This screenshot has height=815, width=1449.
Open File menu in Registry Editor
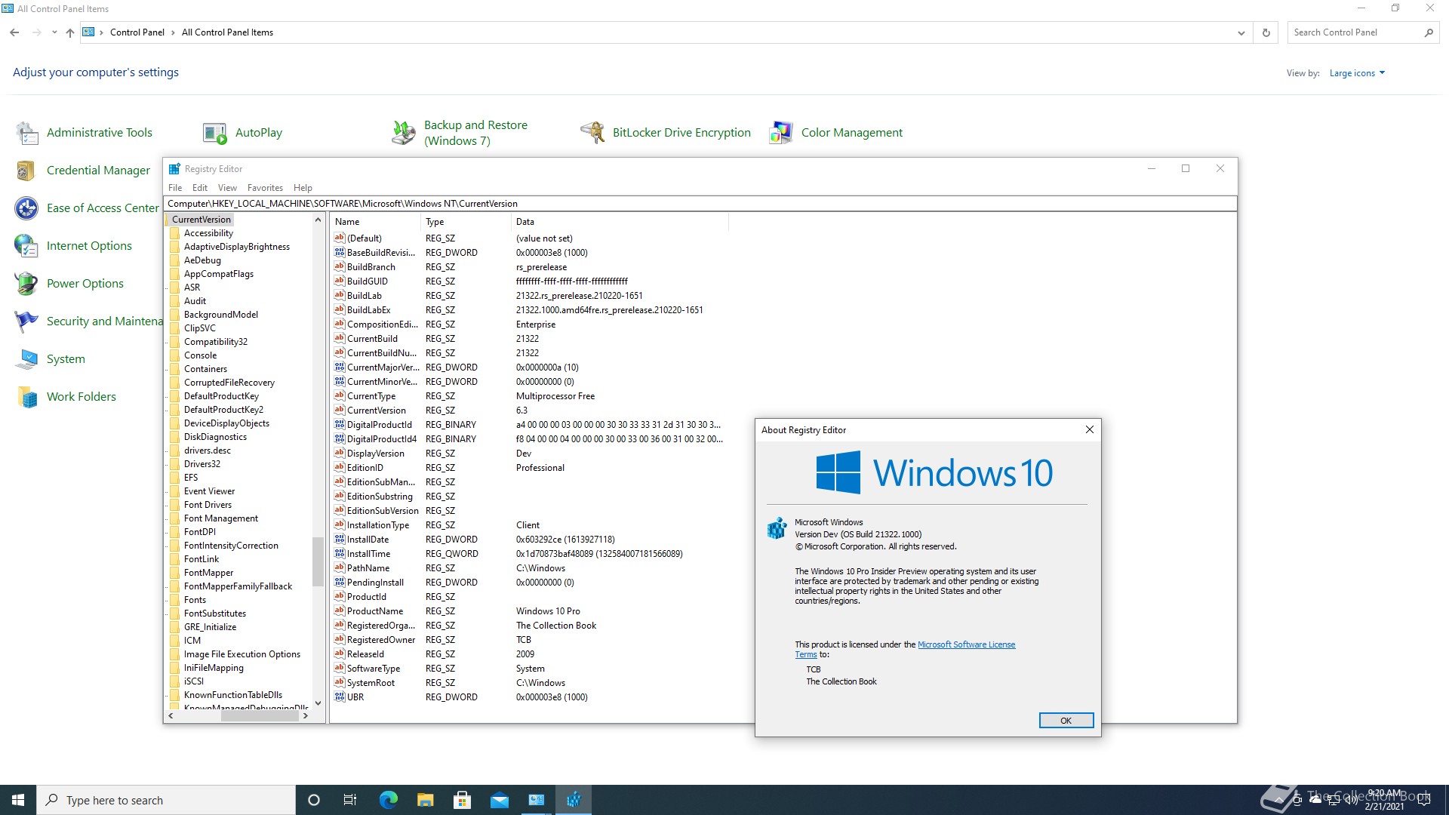[175, 188]
